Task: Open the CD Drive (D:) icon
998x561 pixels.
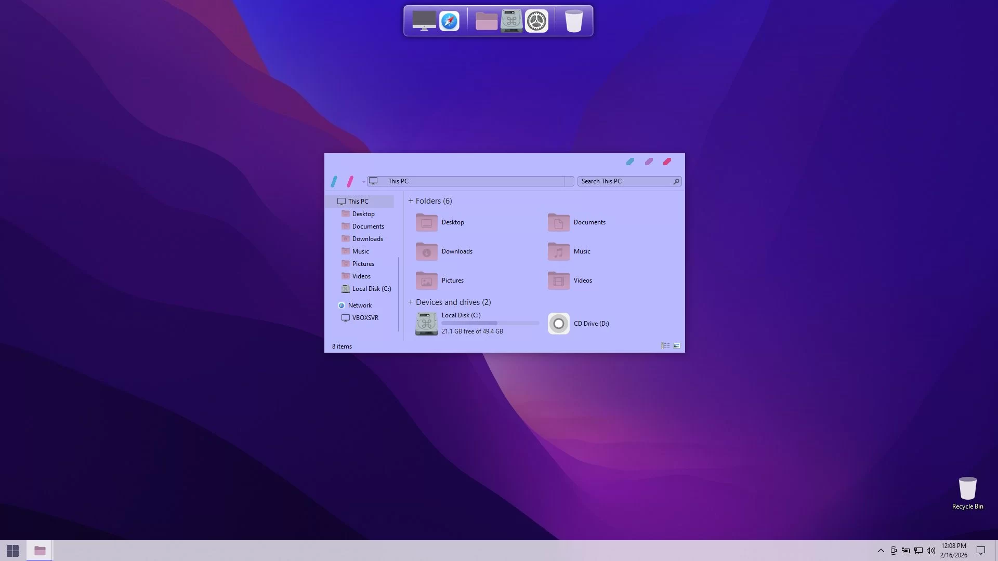Action: (559, 324)
